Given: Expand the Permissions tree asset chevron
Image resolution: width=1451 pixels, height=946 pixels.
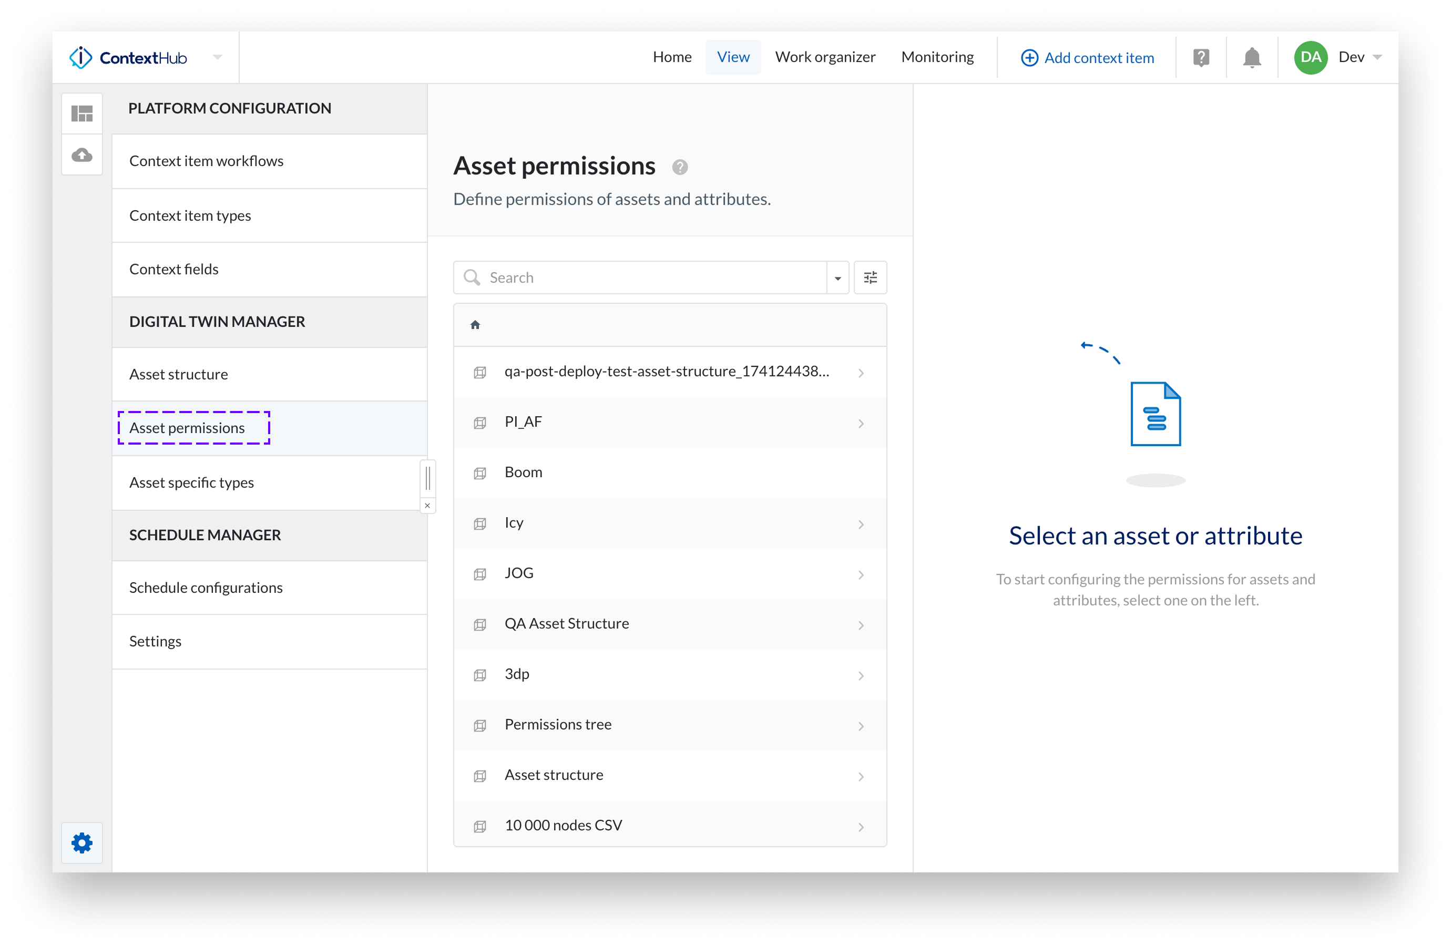Looking at the screenshot, I should 861,726.
